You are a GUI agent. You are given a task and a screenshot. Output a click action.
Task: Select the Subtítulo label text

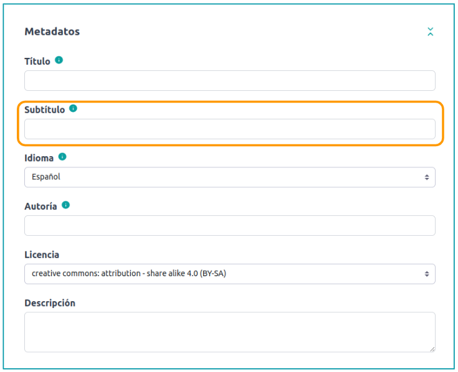[x=44, y=109]
